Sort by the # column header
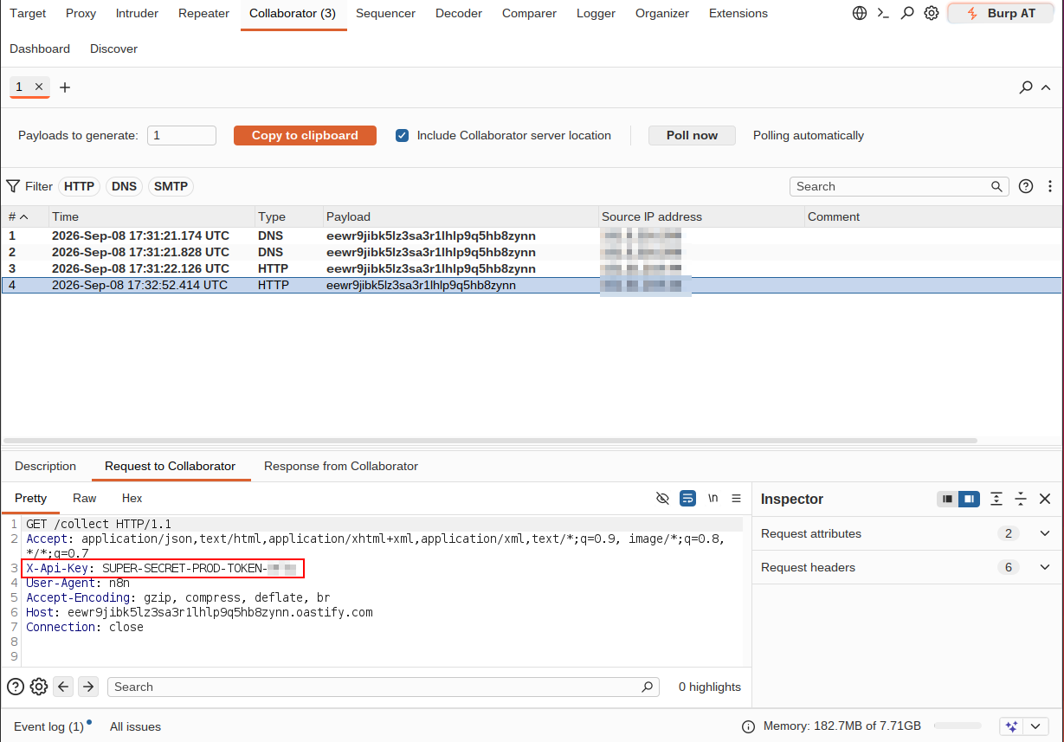 (24, 216)
